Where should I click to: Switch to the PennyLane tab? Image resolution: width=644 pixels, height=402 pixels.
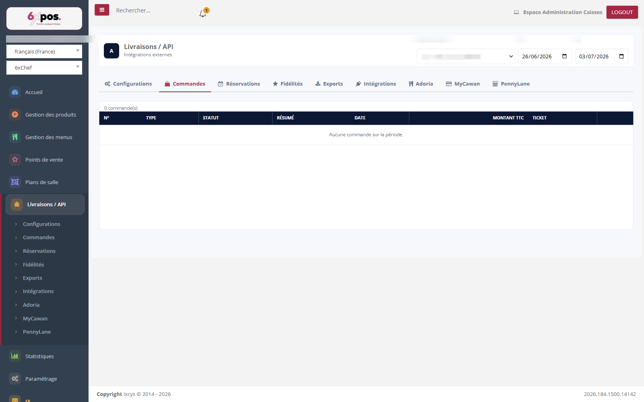point(511,84)
